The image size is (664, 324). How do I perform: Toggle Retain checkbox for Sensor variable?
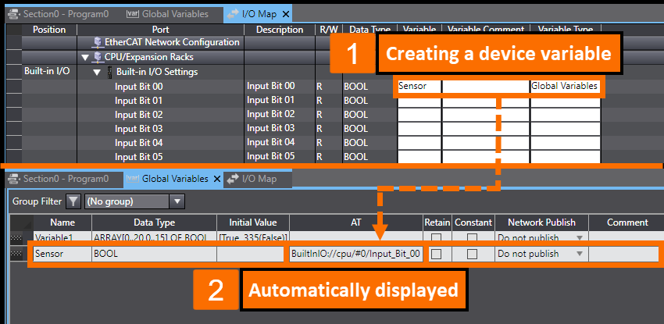click(436, 254)
